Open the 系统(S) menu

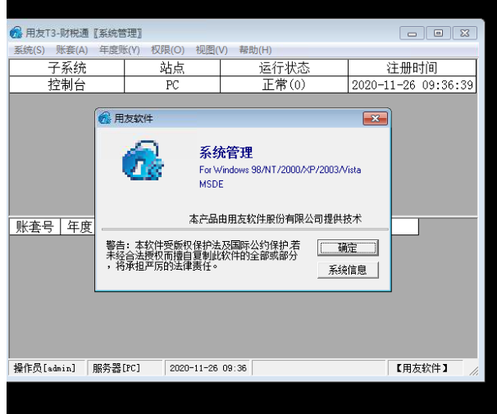(30, 50)
